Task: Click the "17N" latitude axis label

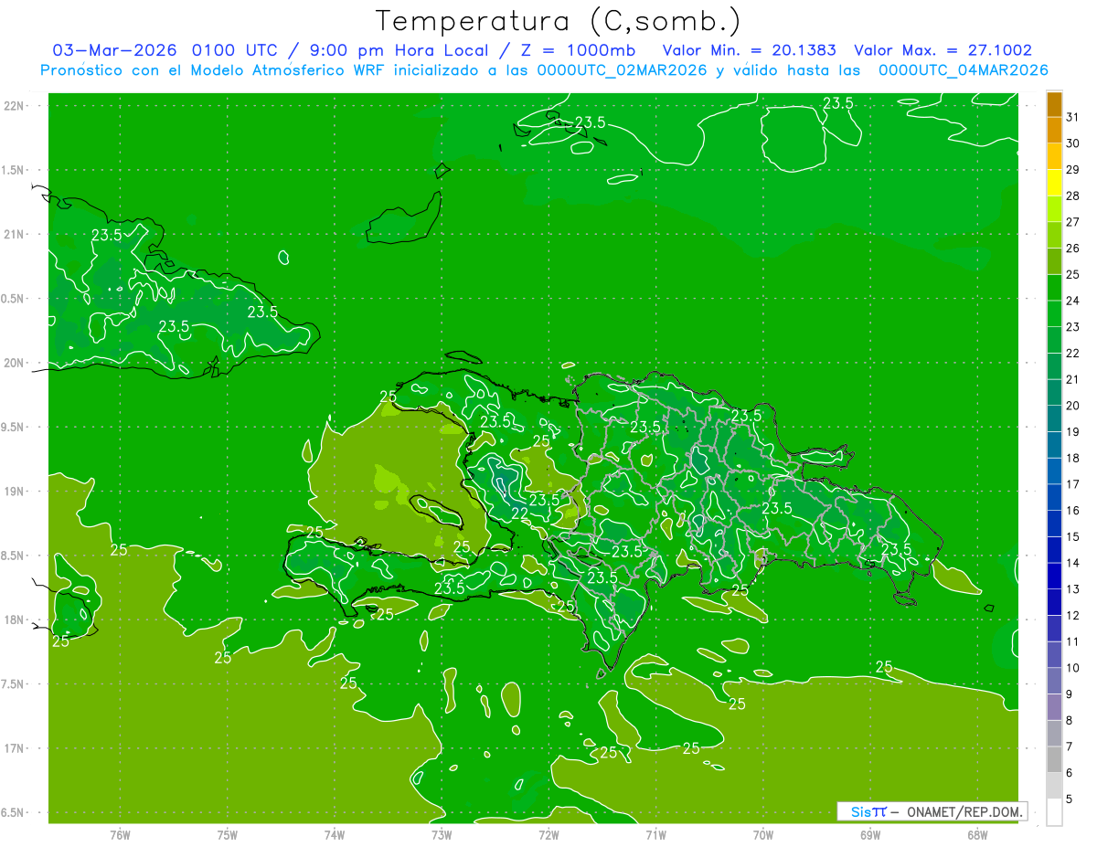Action: (14, 748)
